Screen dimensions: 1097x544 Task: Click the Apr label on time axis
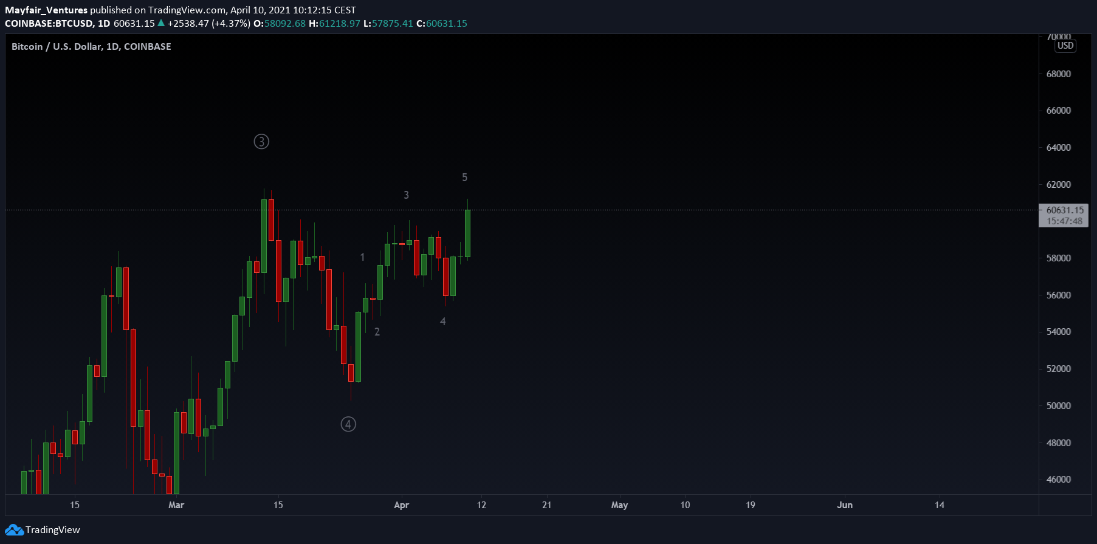click(402, 505)
